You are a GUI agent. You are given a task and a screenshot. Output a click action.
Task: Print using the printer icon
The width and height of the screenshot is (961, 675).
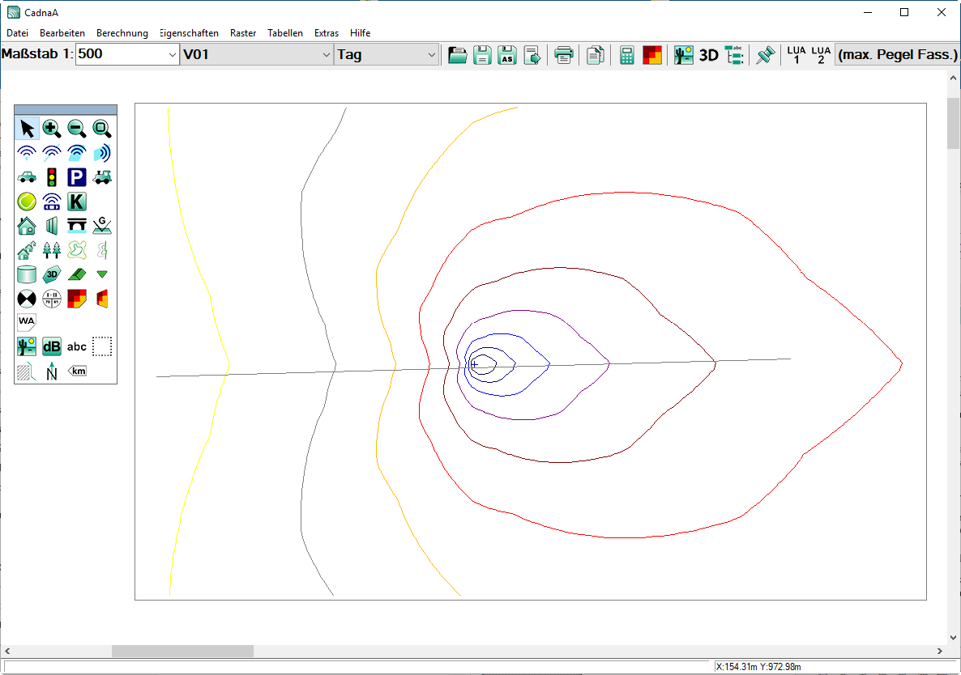[x=563, y=55]
